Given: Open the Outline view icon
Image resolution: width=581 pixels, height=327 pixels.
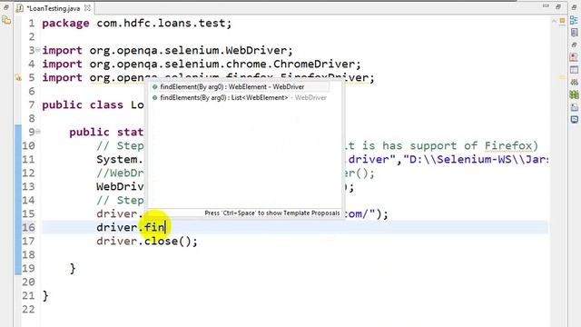Looking at the screenshot, I should (574, 20).
